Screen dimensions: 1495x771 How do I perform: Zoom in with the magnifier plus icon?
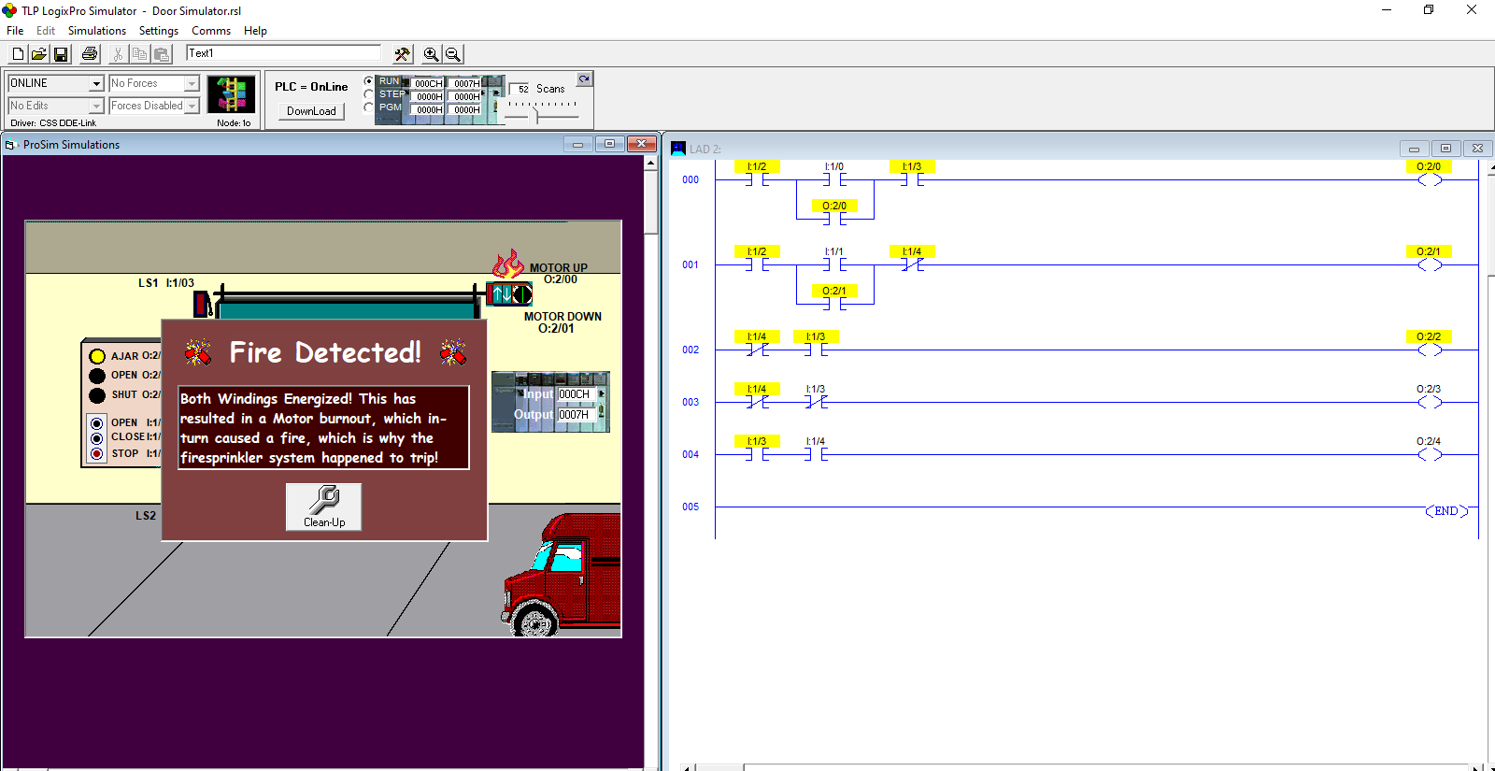pyautogui.click(x=431, y=54)
